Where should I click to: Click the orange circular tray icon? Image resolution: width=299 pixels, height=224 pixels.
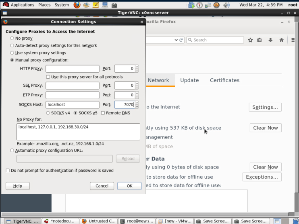pos(216,5)
